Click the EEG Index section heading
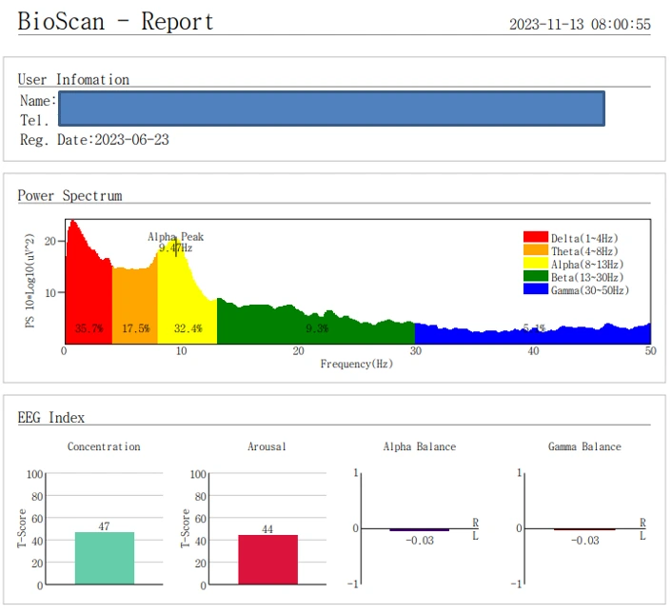Viewport: 672px width, 614px height. pyautogui.click(x=51, y=417)
